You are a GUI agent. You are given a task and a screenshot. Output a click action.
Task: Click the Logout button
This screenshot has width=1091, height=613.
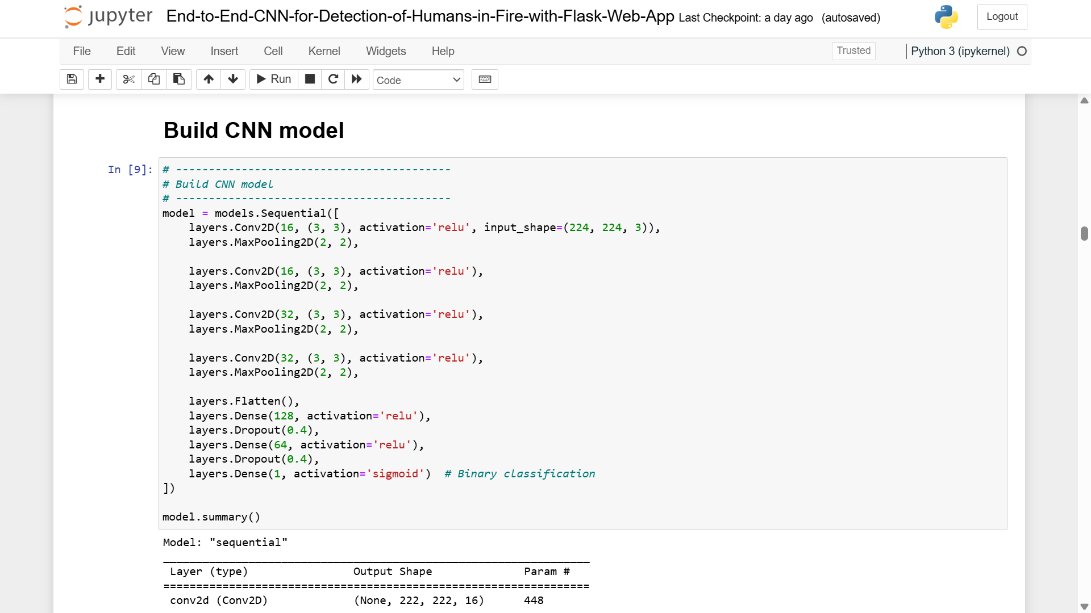pyautogui.click(x=1002, y=17)
